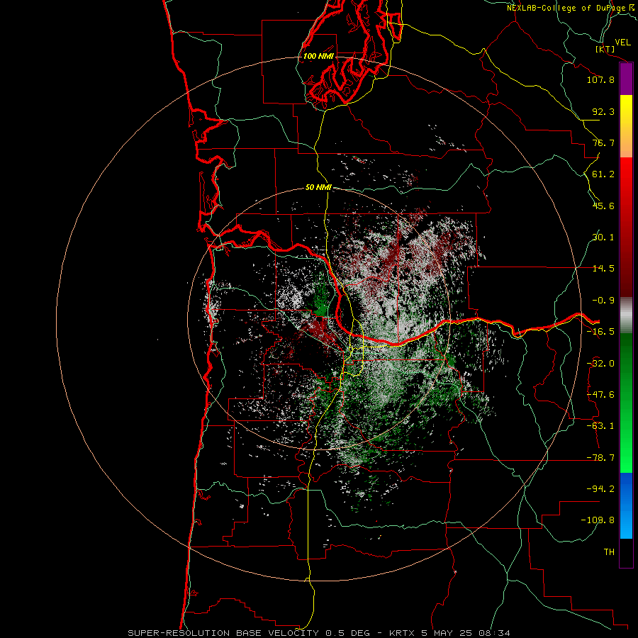The width and height of the screenshot is (638, 638).
Task: Select the -16.5 legend value
Action: [x=600, y=332]
